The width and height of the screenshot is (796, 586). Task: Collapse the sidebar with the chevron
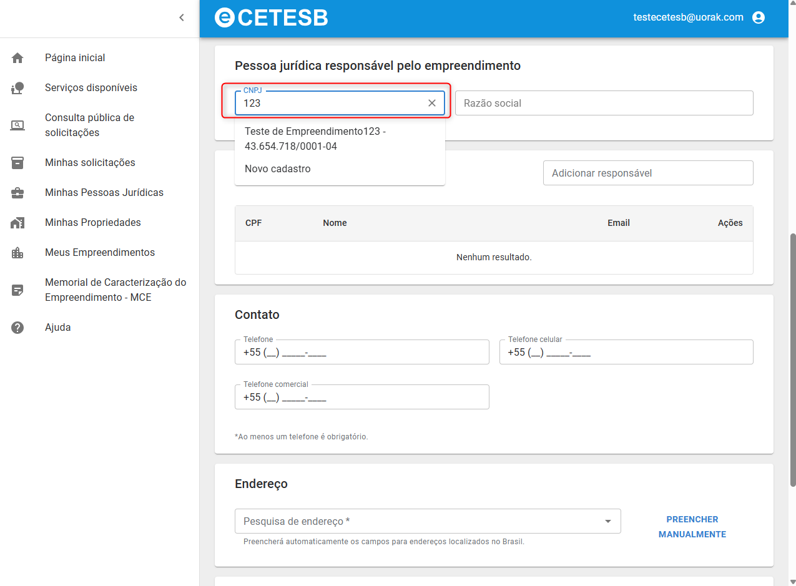(182, 17)
